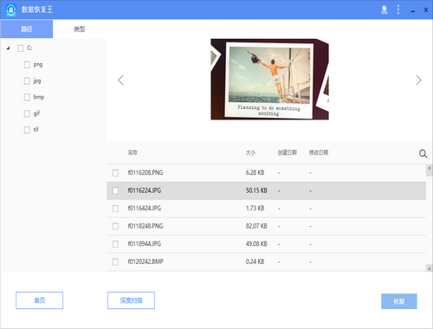Switch to the 路径 tab
The image size is (433, 329).
27,29
